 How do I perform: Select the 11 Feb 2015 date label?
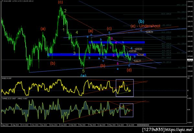(73, 125)
